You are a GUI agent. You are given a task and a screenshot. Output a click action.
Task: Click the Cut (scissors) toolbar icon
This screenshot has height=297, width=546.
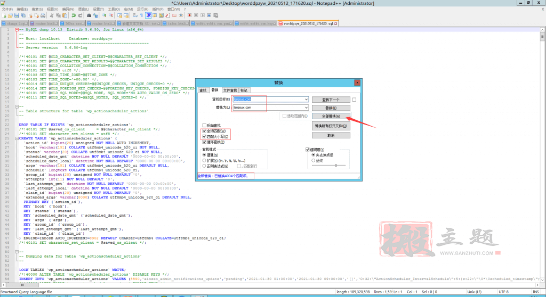pyautogui.click(x=52, y=15)
